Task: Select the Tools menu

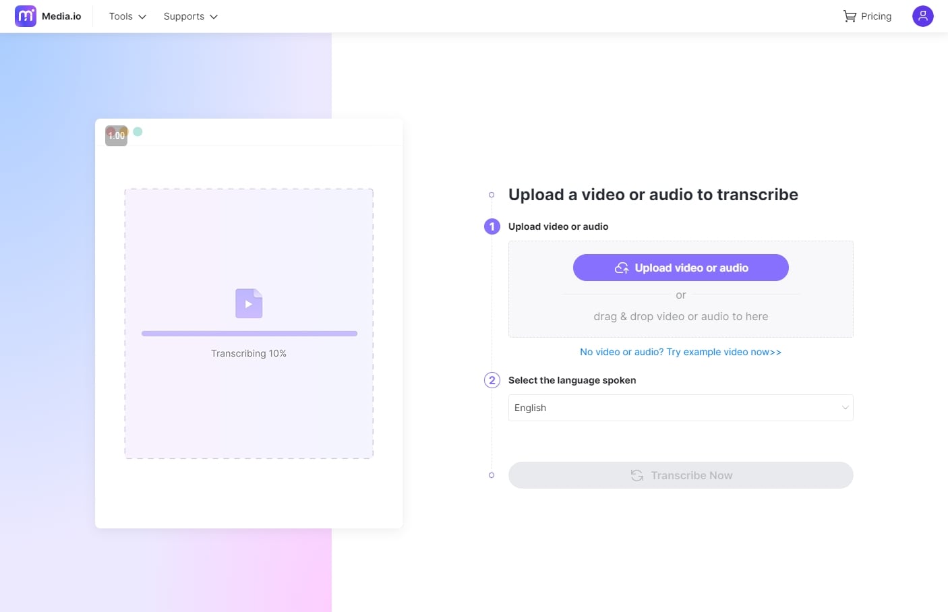Action: pyautogui.click(x=121, y=16)
